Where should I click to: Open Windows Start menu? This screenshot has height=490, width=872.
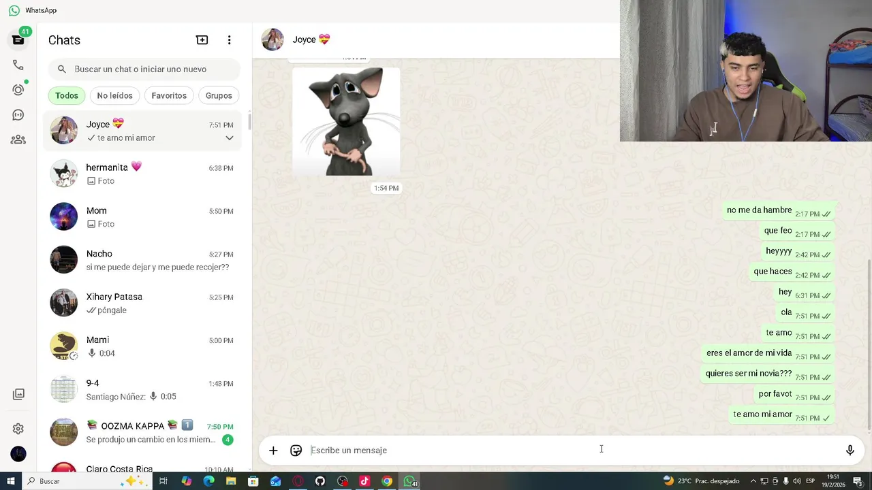(11, 481)
